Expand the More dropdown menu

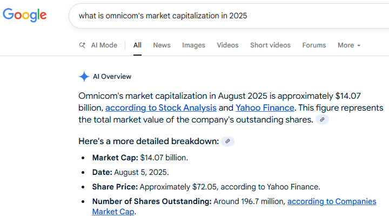[x=349, y=45]
